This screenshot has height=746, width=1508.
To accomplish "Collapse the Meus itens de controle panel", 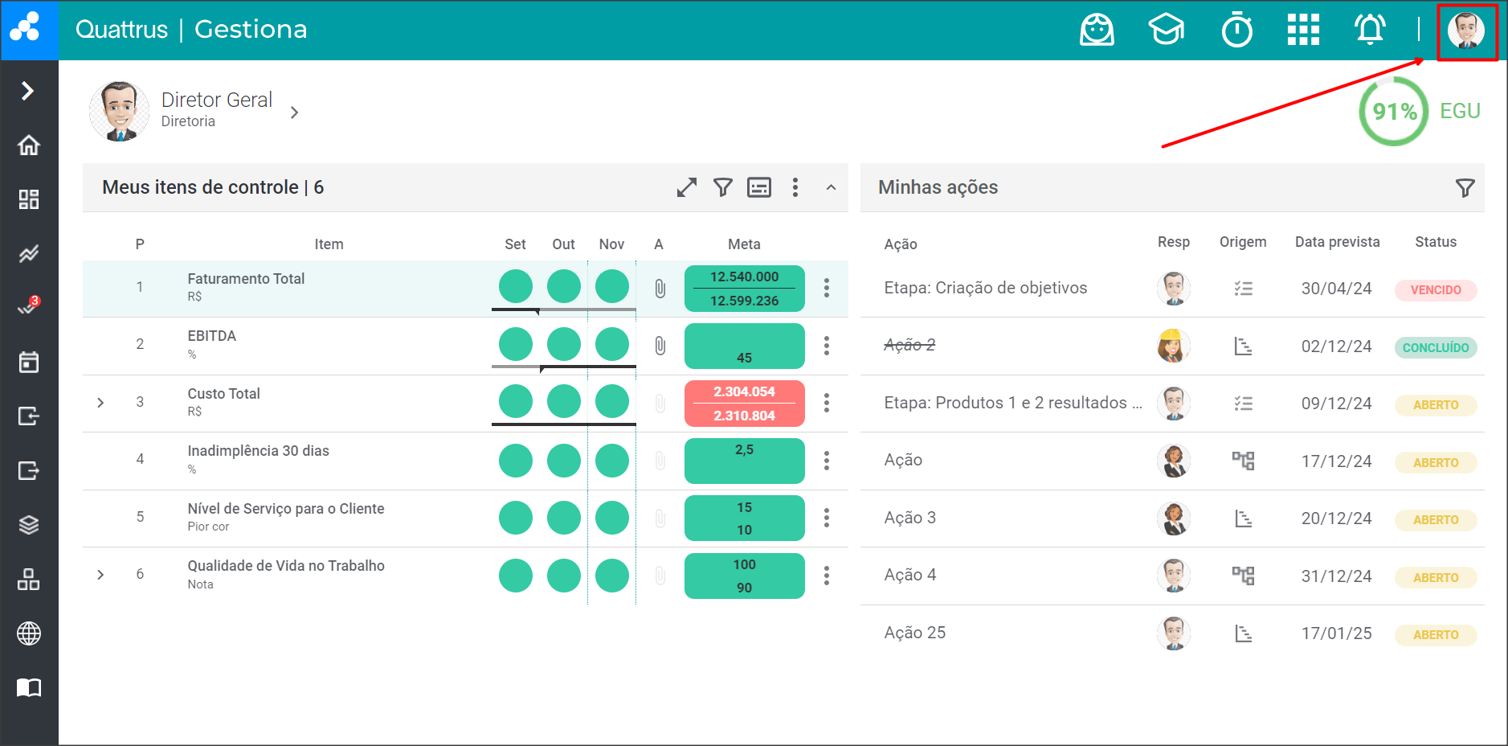I will pos(831,187).
